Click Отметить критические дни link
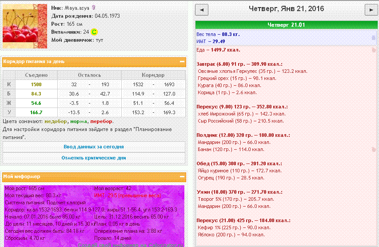The image size is (379, 247). coord(94,158)
